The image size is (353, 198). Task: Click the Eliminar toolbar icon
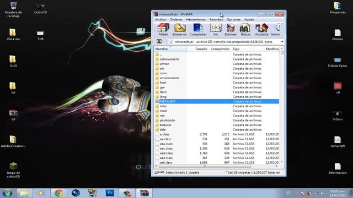pos(231,30)
